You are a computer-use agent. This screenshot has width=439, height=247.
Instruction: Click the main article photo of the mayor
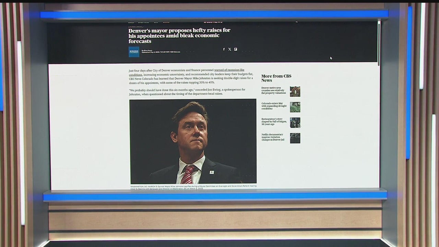[x=193, y=141]
